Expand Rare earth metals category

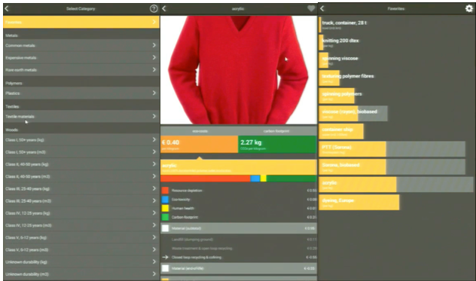point(81,70)
